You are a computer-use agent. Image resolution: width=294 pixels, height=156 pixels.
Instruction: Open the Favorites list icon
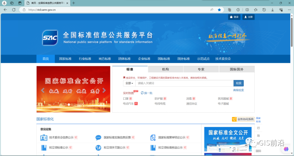click(256, 10)
